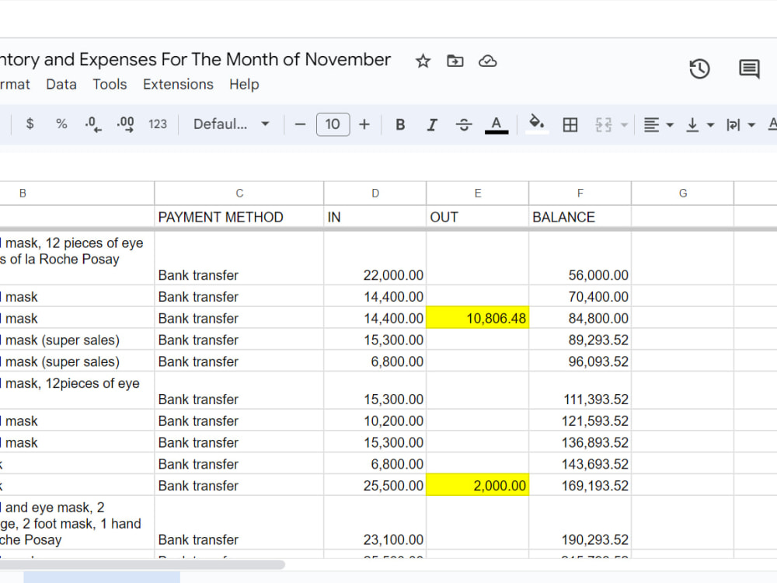Click the font size field showing 10
777x583 pixels.
(333, 124)
